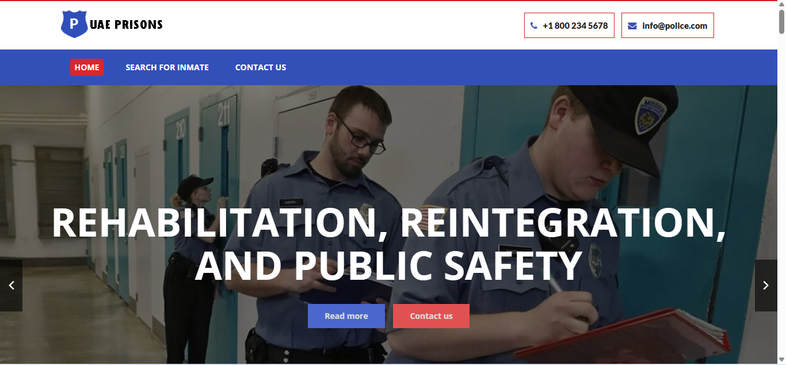
Task: Click the red Contact us hero button
Action: (x=431, y=316)
